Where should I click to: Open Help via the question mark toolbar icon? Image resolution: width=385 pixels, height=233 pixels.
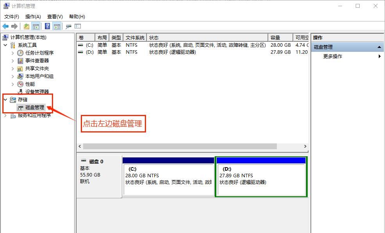click(47, 26)
